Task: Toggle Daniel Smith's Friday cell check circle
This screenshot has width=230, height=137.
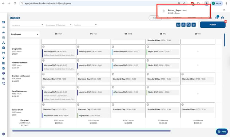Action: 182,105
